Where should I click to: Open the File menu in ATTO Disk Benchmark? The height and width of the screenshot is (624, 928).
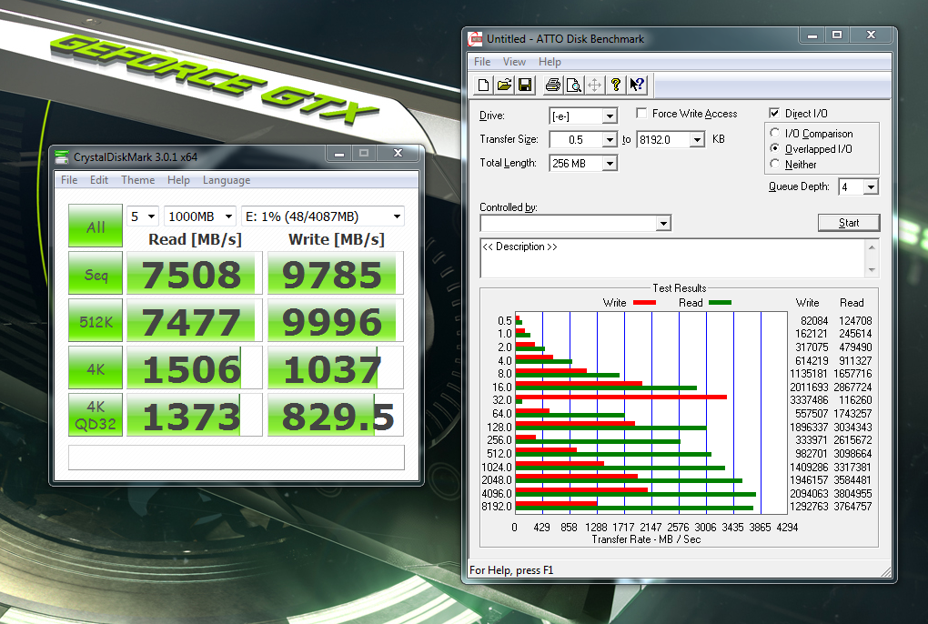tap(482, 62)
